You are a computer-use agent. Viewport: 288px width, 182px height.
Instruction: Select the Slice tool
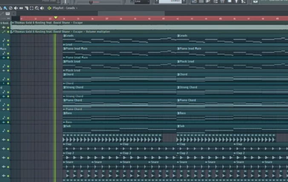[26, 8]
